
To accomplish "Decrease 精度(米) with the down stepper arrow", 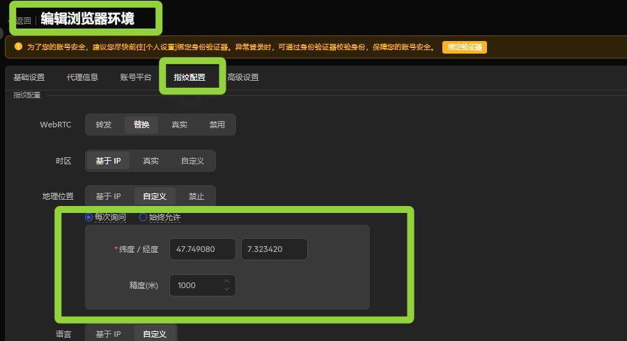I will coord(226,289).
